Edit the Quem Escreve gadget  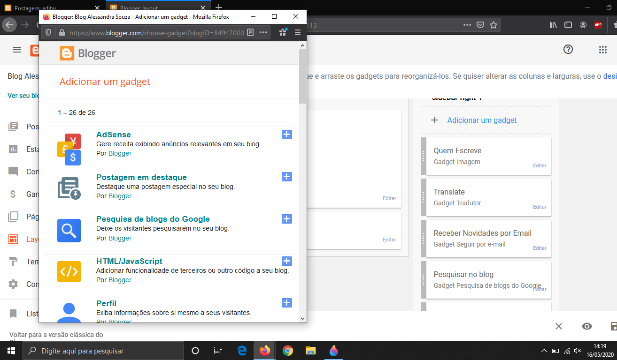pyautogui.click(x=540, y=165)
